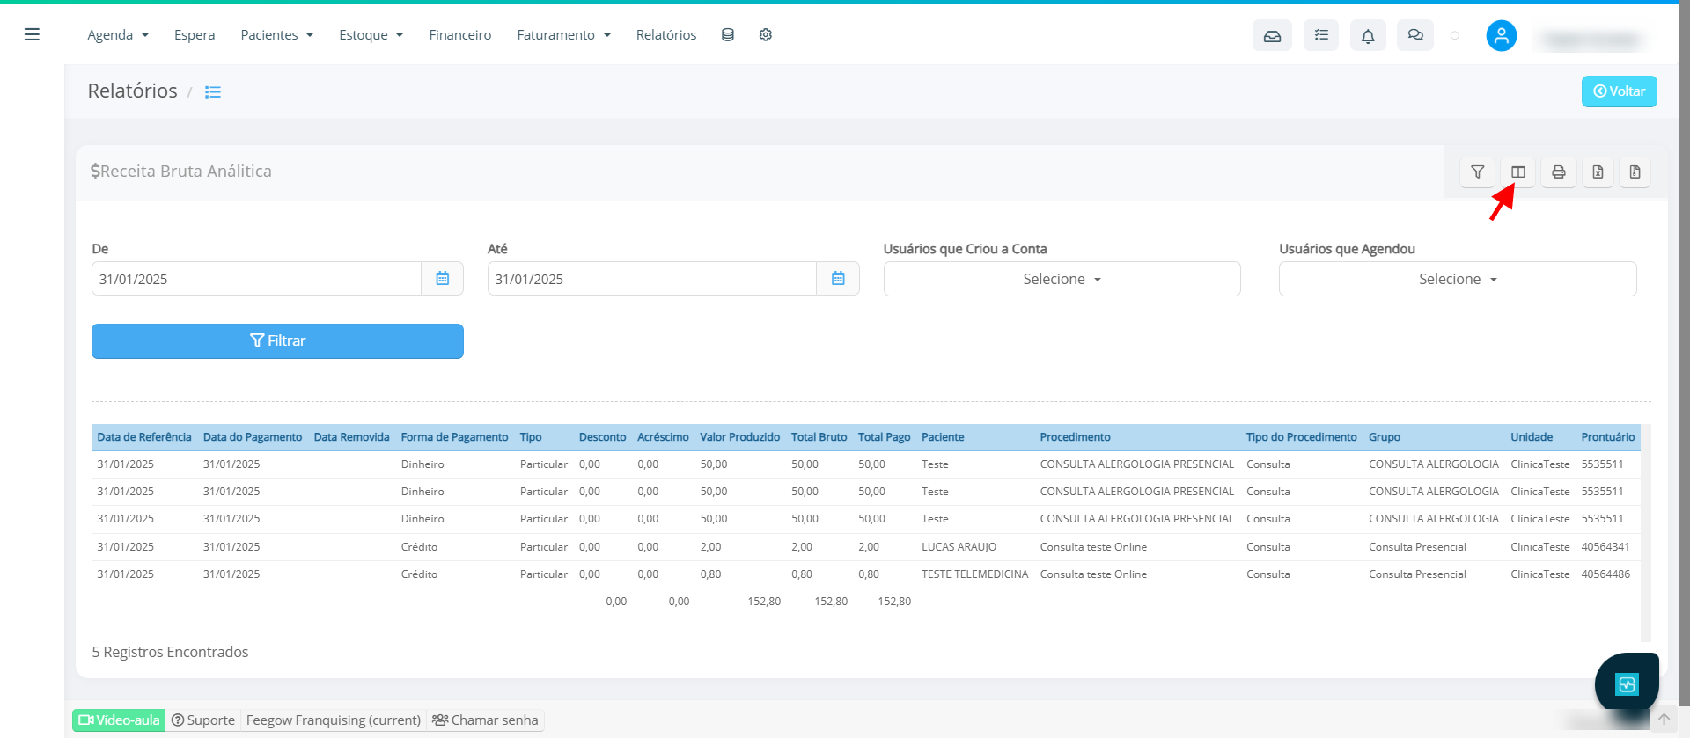Click Prontuário column header
Image resolution: width=1690 pixels, height=738 pixels.
point(1607,437)
